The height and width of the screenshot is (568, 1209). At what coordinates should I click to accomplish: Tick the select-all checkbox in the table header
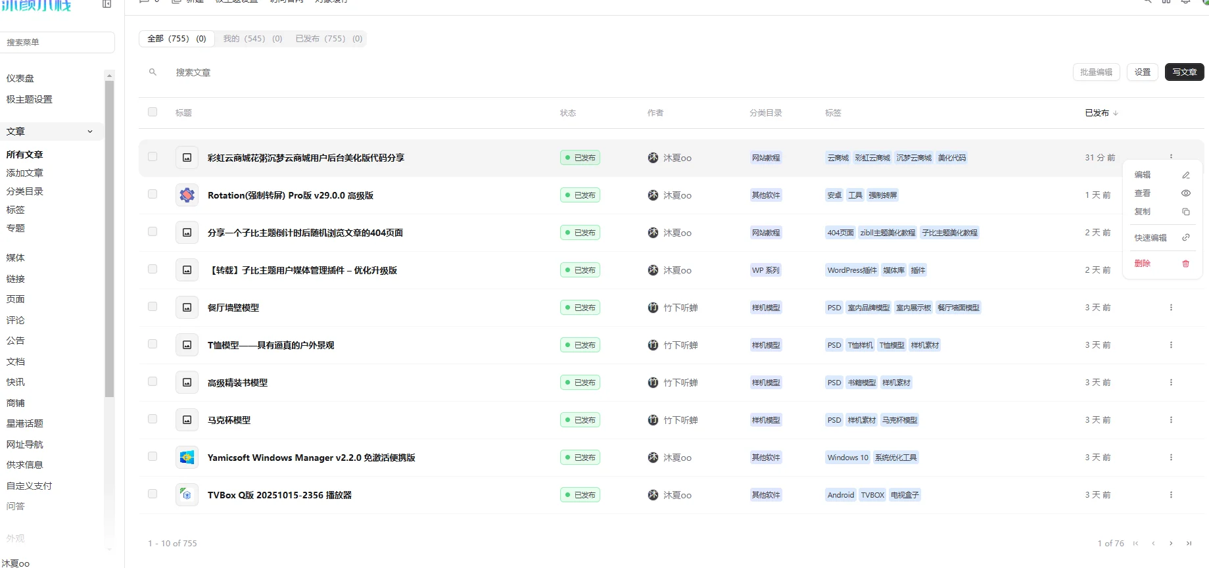(x=153, y=112)
